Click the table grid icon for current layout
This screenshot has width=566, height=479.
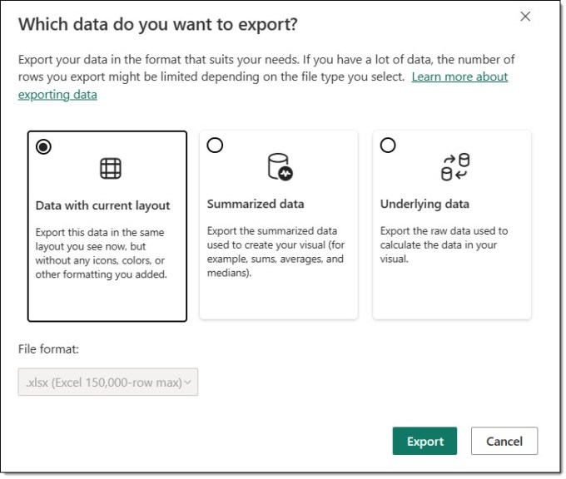111,169
